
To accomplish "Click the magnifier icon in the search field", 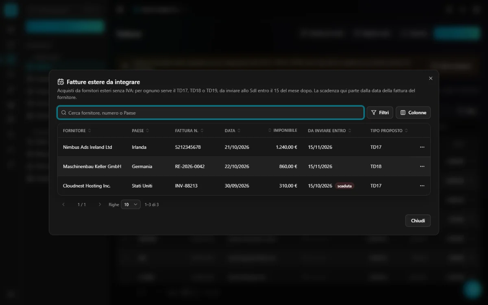I will coord(64,113).
